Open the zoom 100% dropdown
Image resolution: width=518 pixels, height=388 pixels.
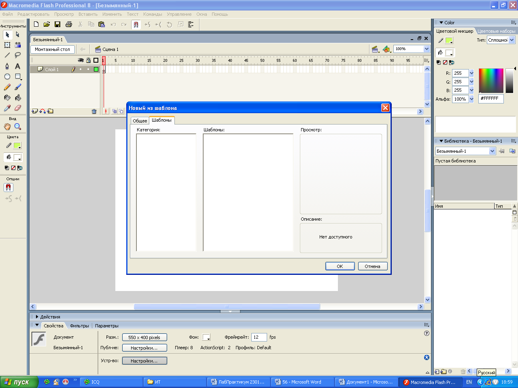point(427,49)
